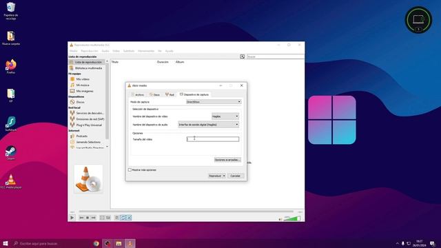Expand the arrow beside the Reproducir button
The height and width of the screenshot is (248, 441).
click(224, 176)
